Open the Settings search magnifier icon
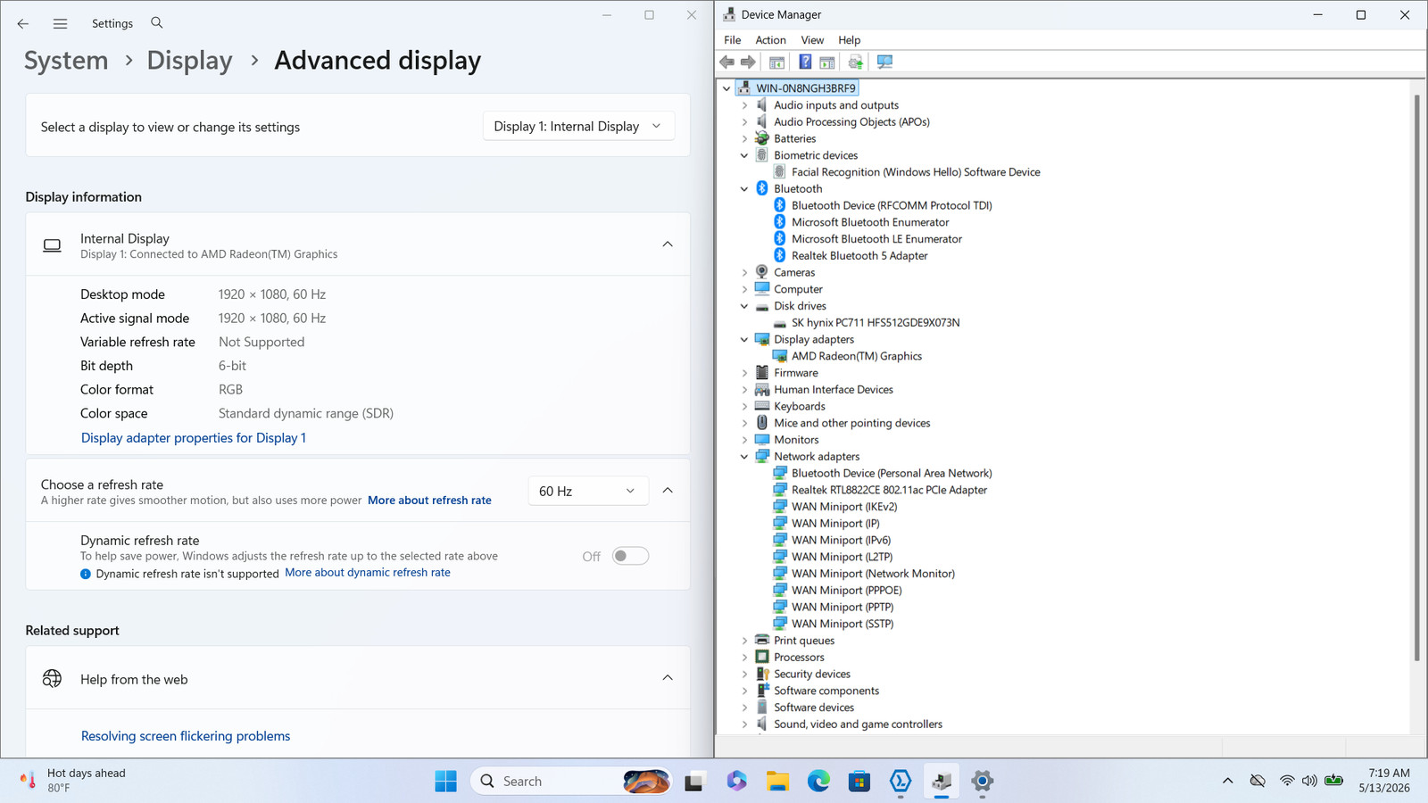Image resolution: width=1428 pixels, height=803 pixels. [x=157, y=23]
